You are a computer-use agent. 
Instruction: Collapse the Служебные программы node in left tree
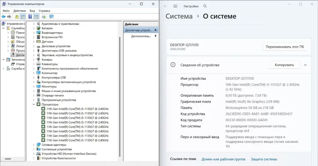(3, 28)
